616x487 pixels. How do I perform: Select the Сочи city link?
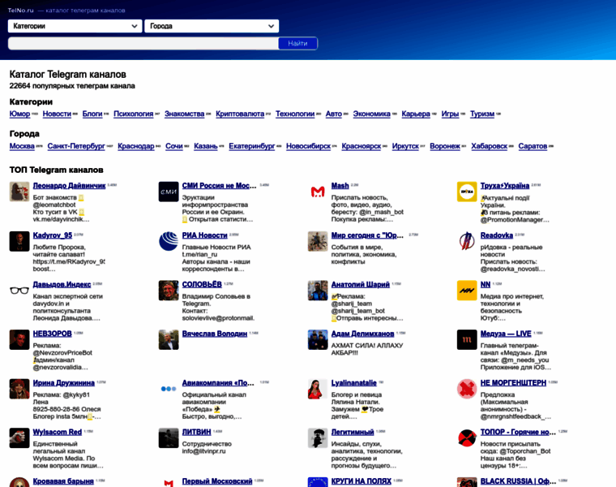click(174, 146)
